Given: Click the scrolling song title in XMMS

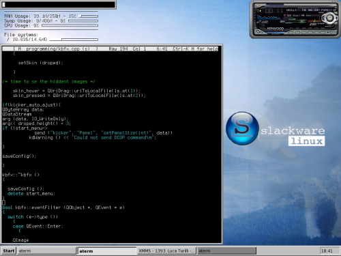Looking at the screenshot, I should pos(312,10).
